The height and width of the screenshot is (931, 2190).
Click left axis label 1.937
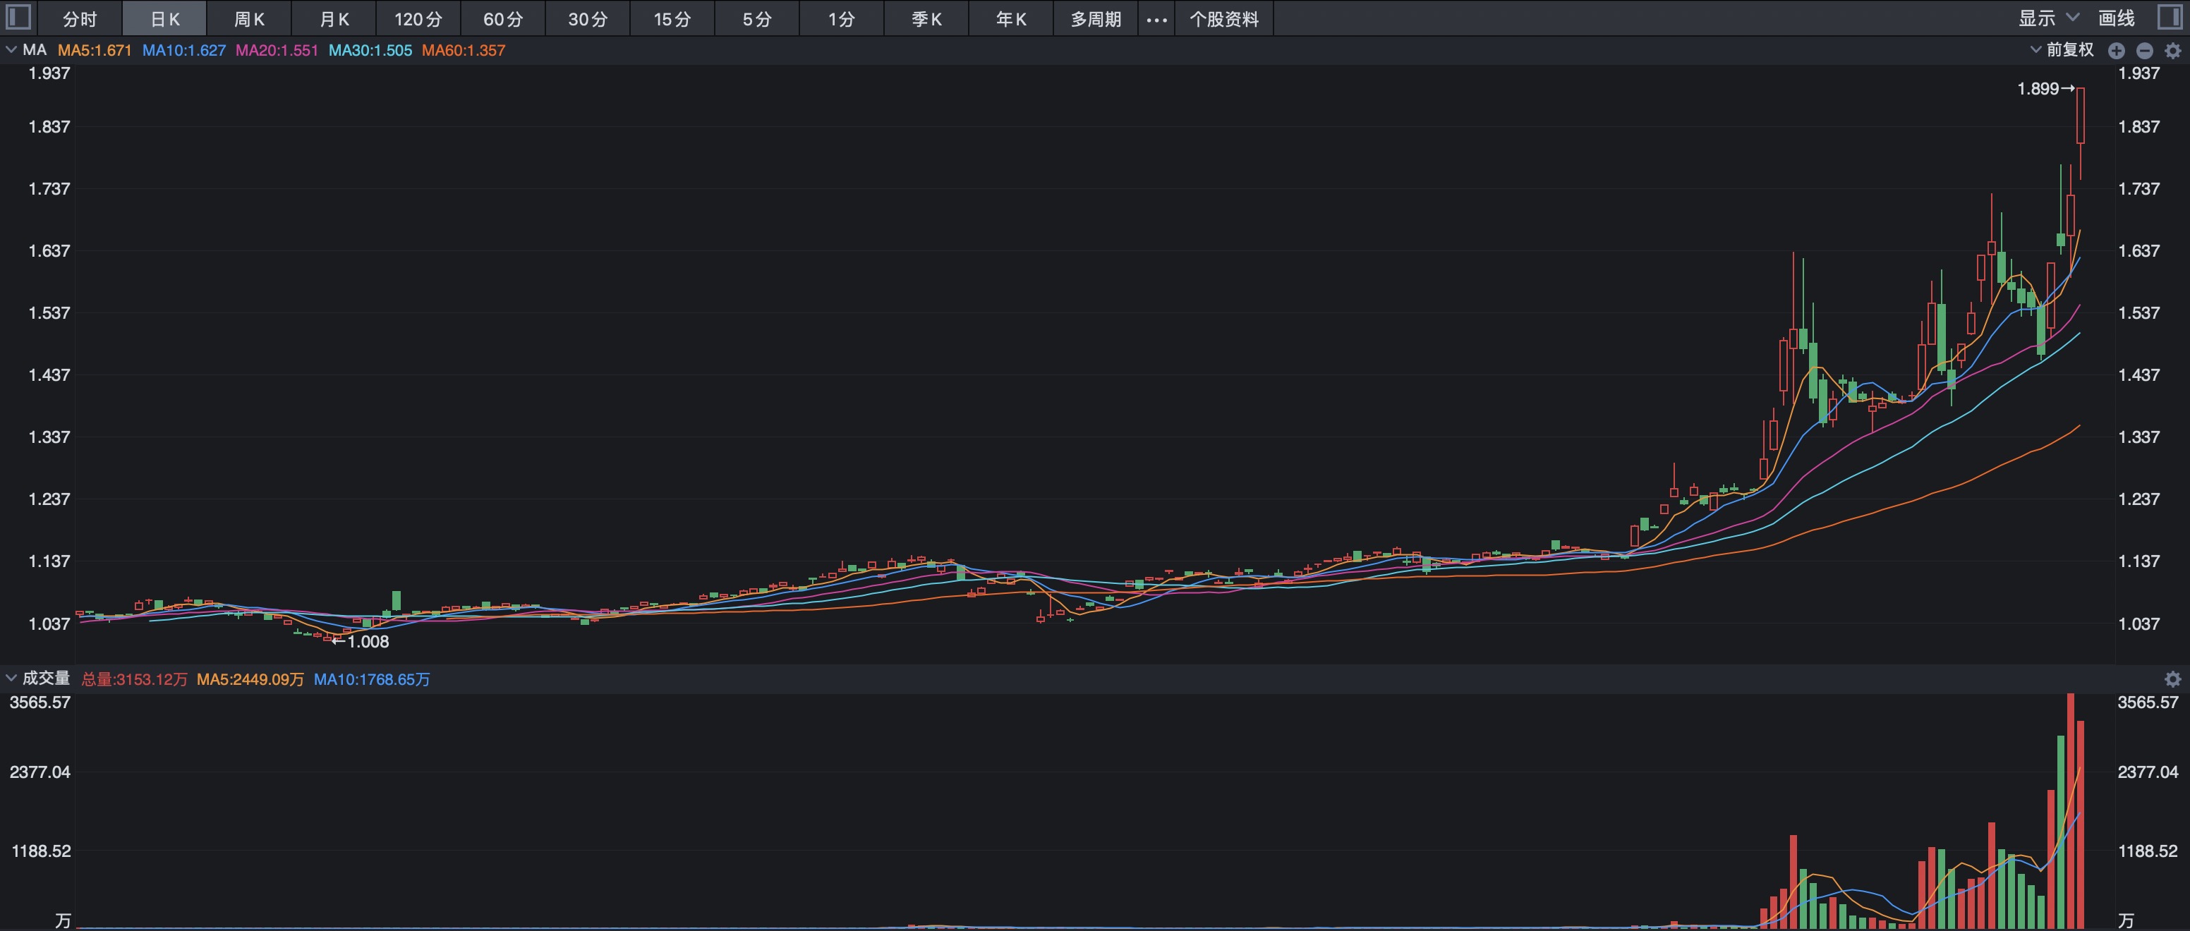tap(49, 73)
